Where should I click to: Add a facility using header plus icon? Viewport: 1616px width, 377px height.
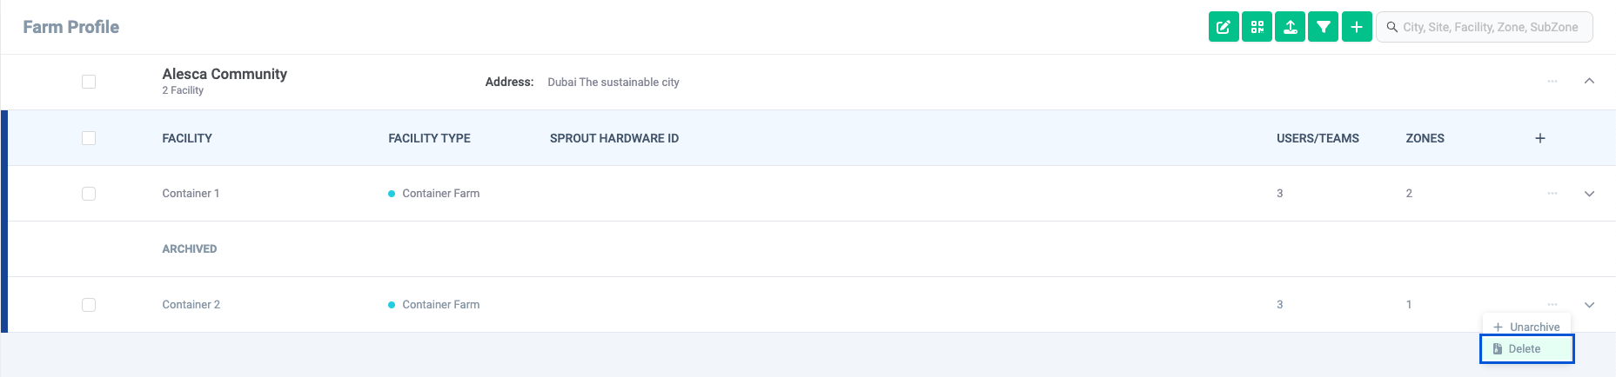tap(1540, 138)
